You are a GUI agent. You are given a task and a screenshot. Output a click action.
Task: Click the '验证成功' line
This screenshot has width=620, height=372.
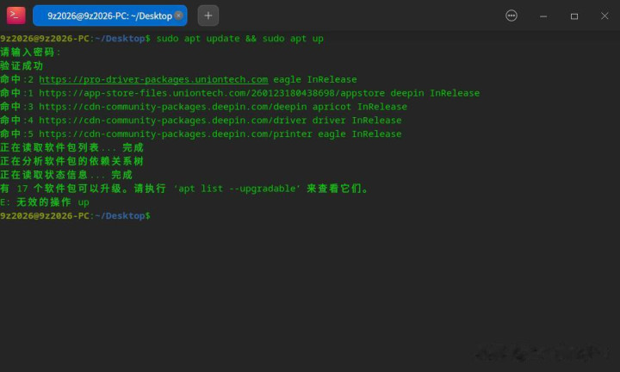pos(22,65)
